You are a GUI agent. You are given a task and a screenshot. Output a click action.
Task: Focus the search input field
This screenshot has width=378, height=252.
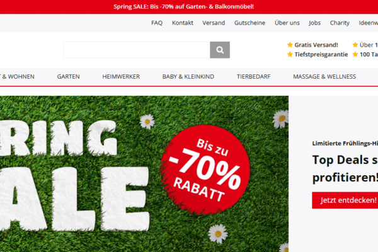point(137,50)
